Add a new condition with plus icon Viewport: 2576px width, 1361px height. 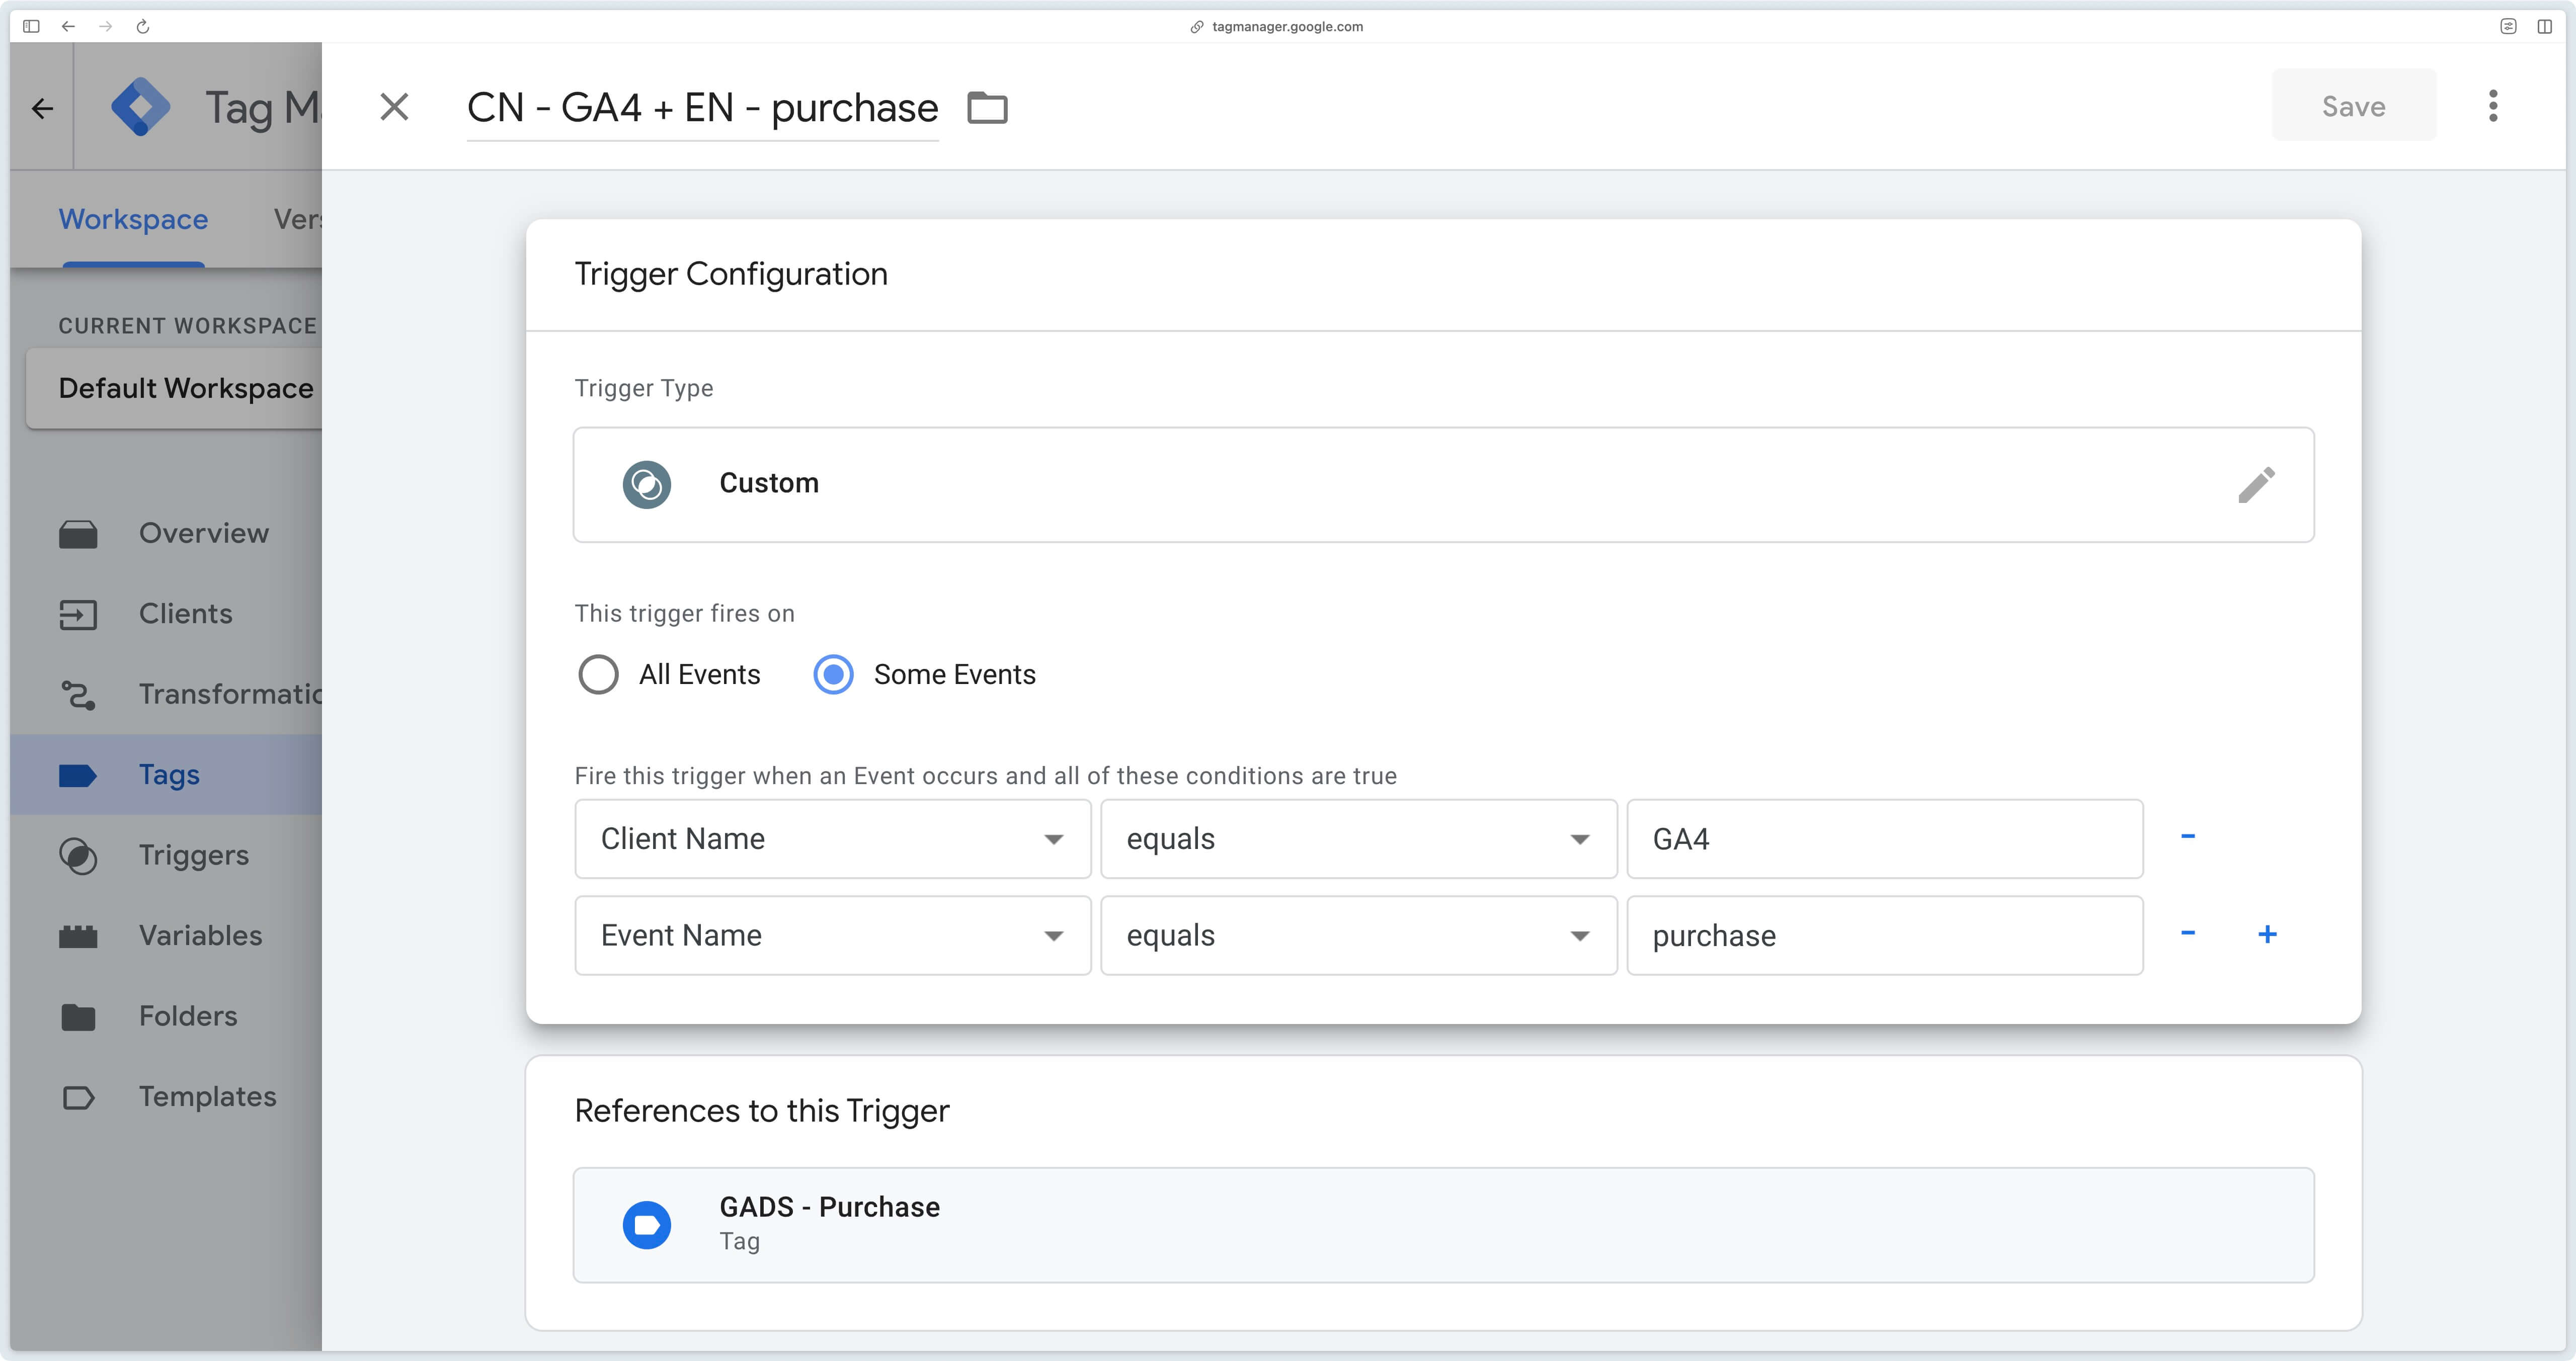[2267, 934]
